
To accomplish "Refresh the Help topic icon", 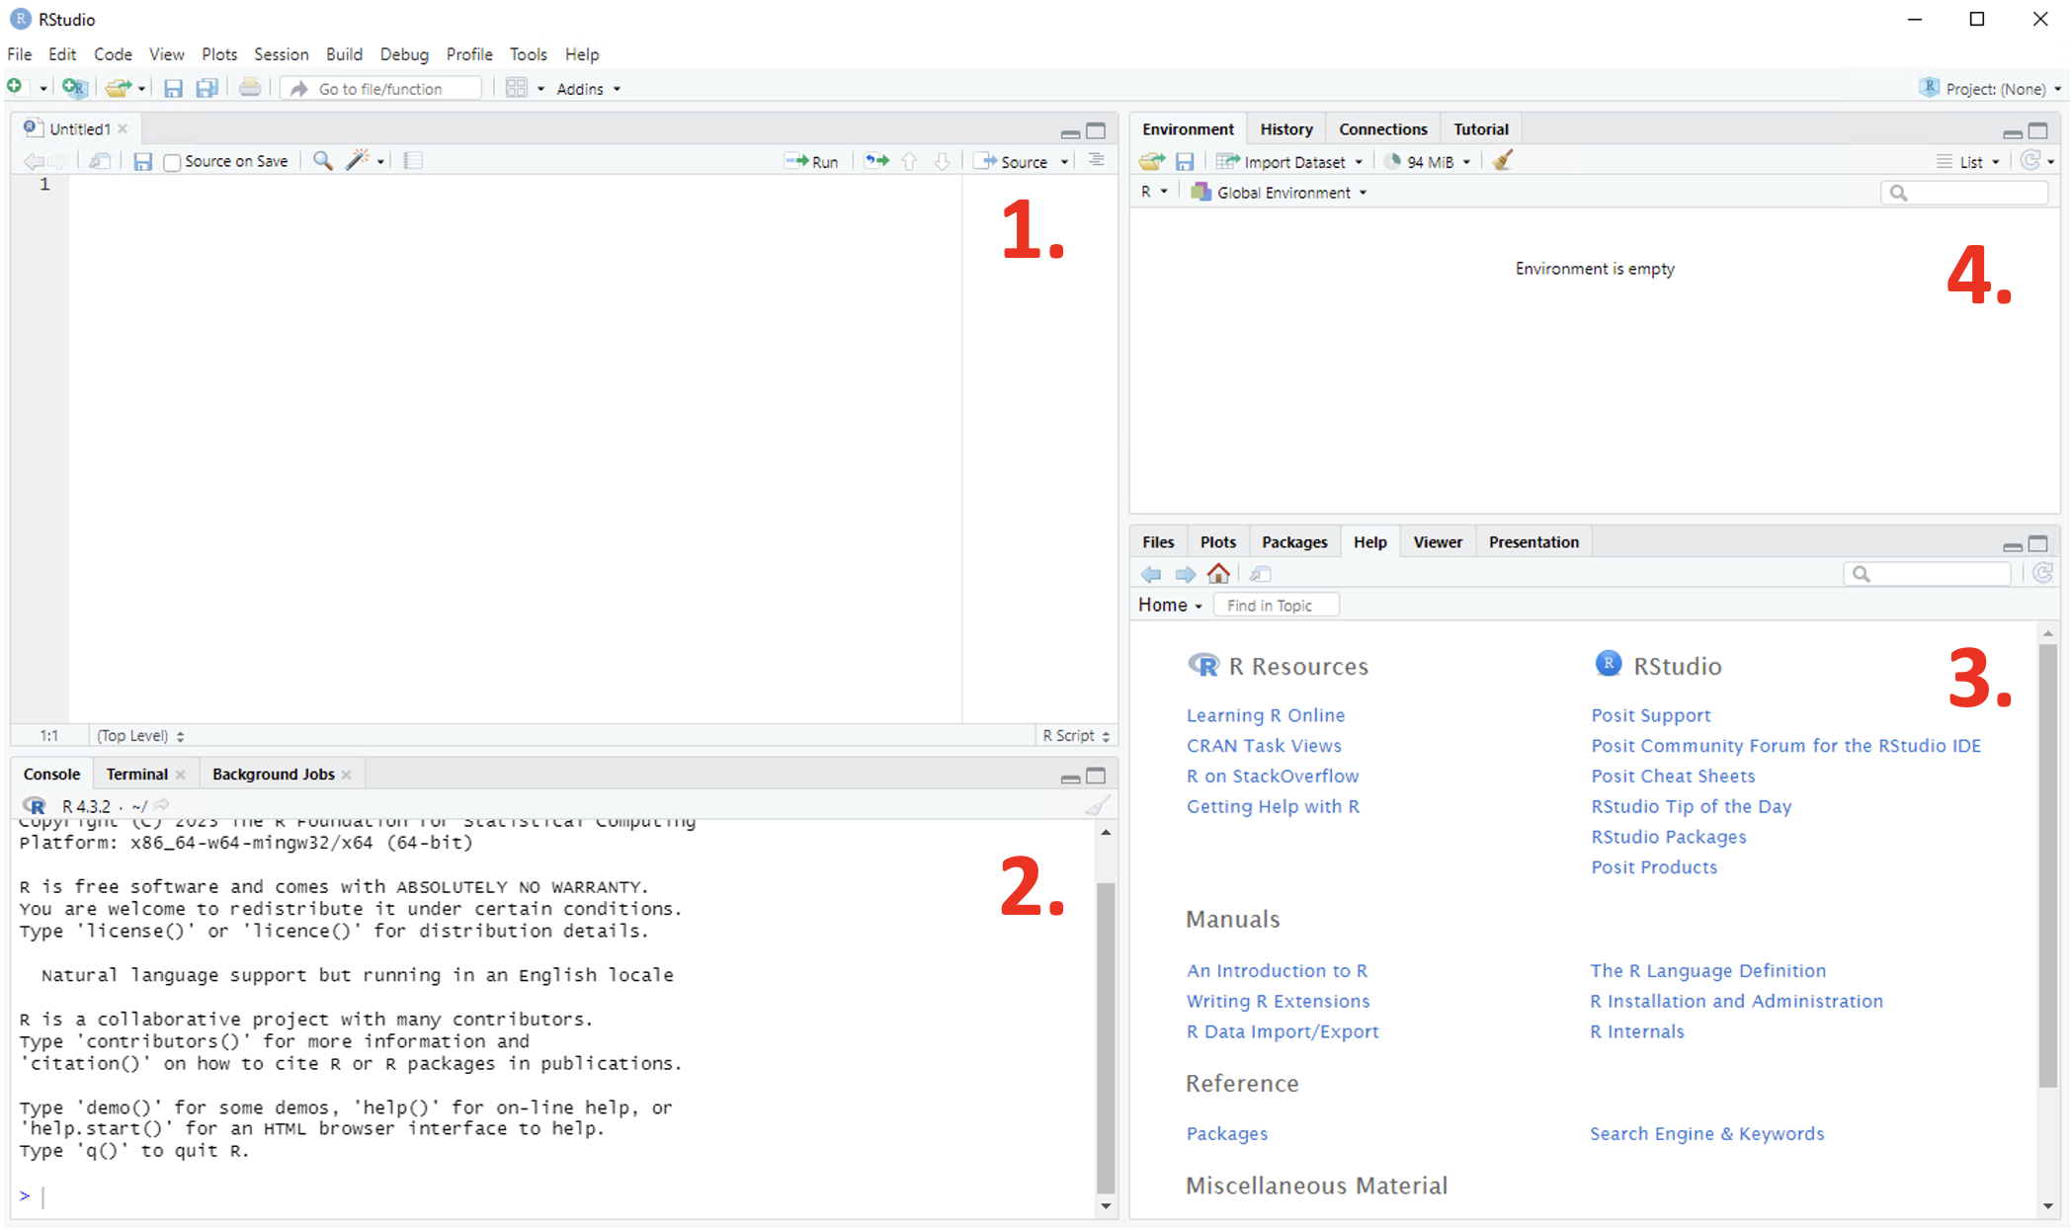I will 2043,573.
